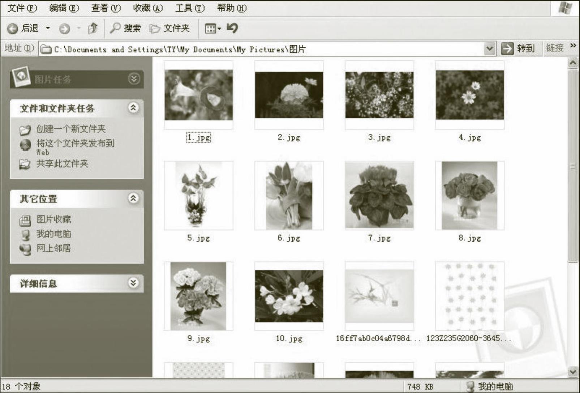The height and width of the screenshot is (393, 580).
Task: Click the 链接 (Links) toolbar label
Action: pyautogui.click(x=555, y=48)
